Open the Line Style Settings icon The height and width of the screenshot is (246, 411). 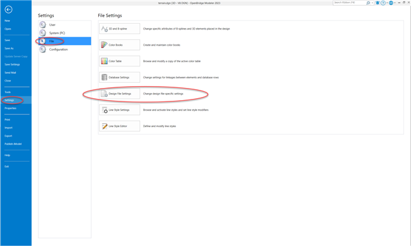(104, 110)
